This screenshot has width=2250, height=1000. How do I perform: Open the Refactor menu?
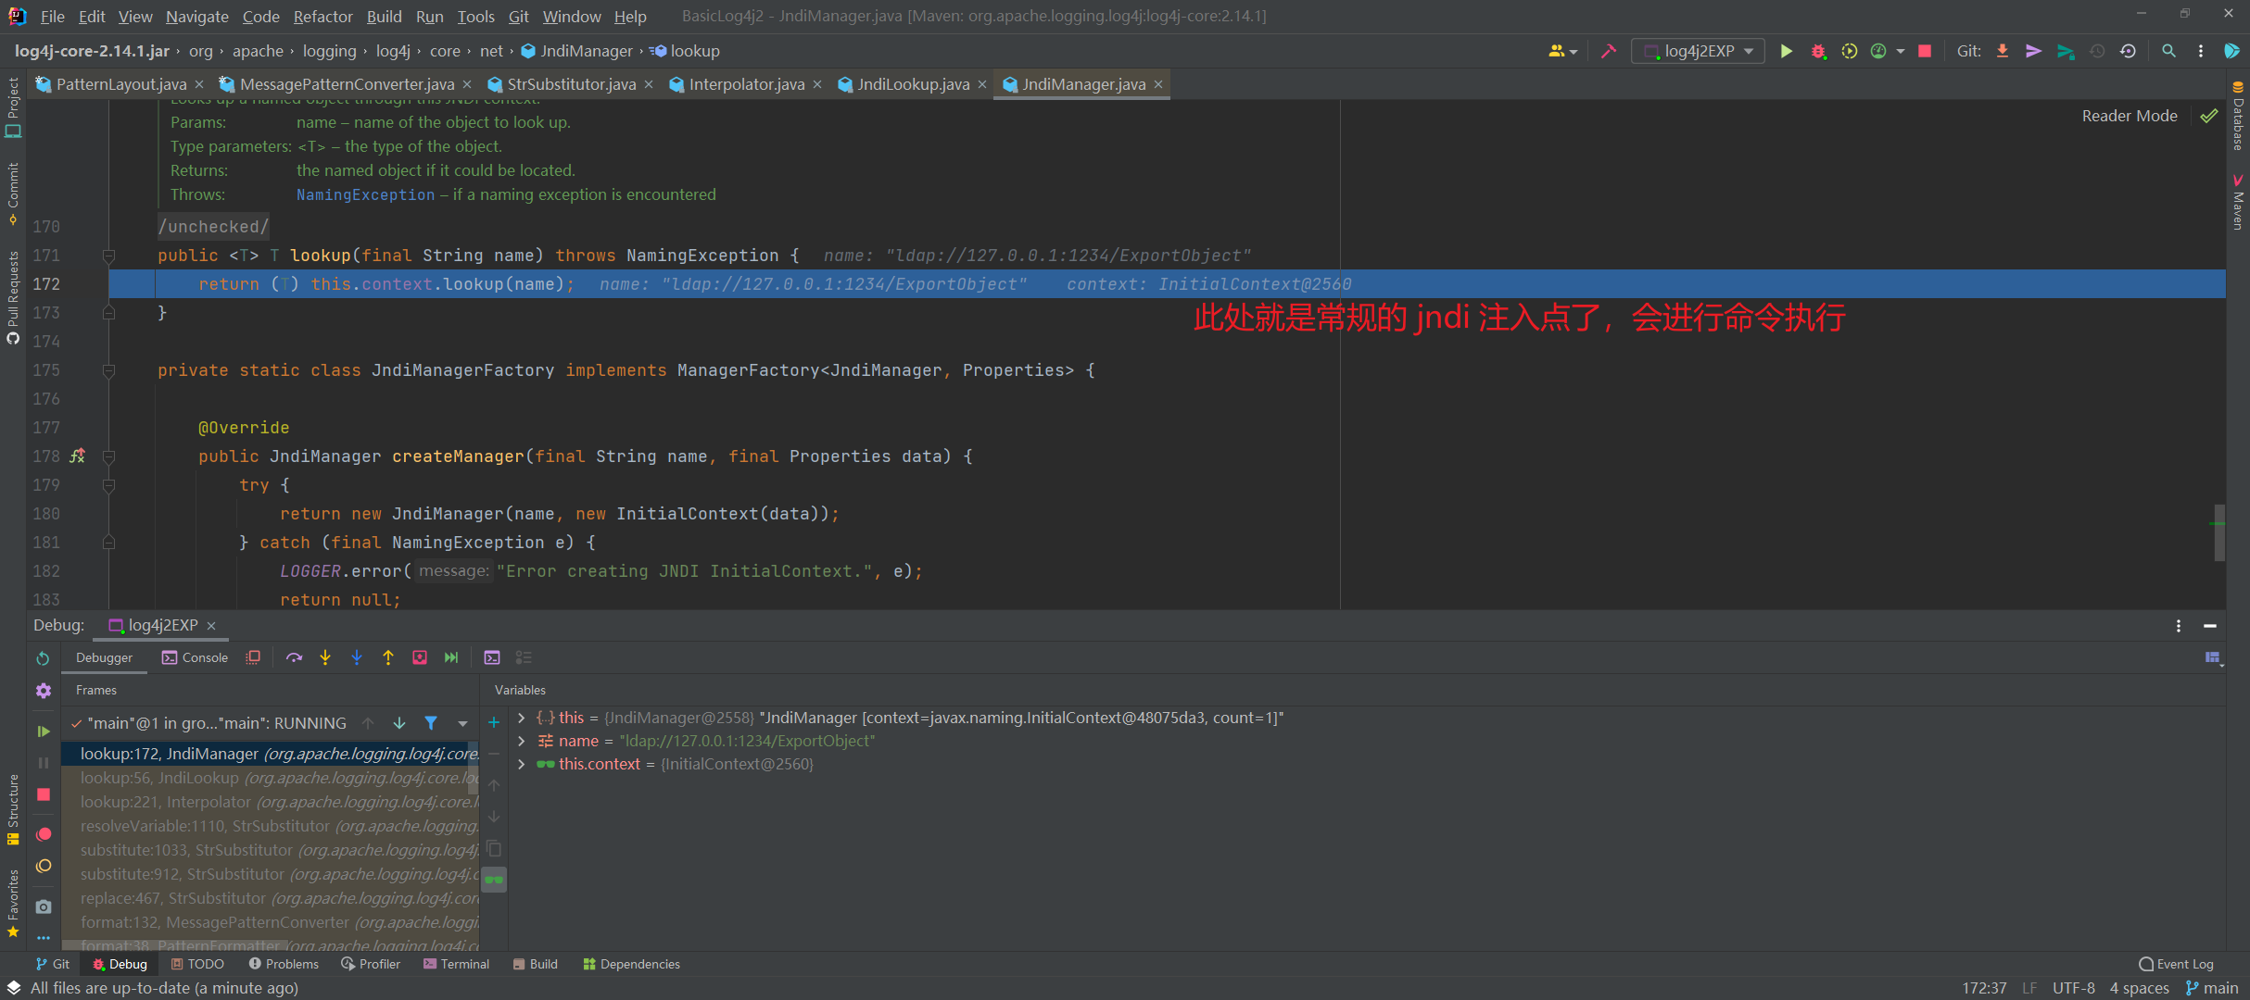point(322,16)
